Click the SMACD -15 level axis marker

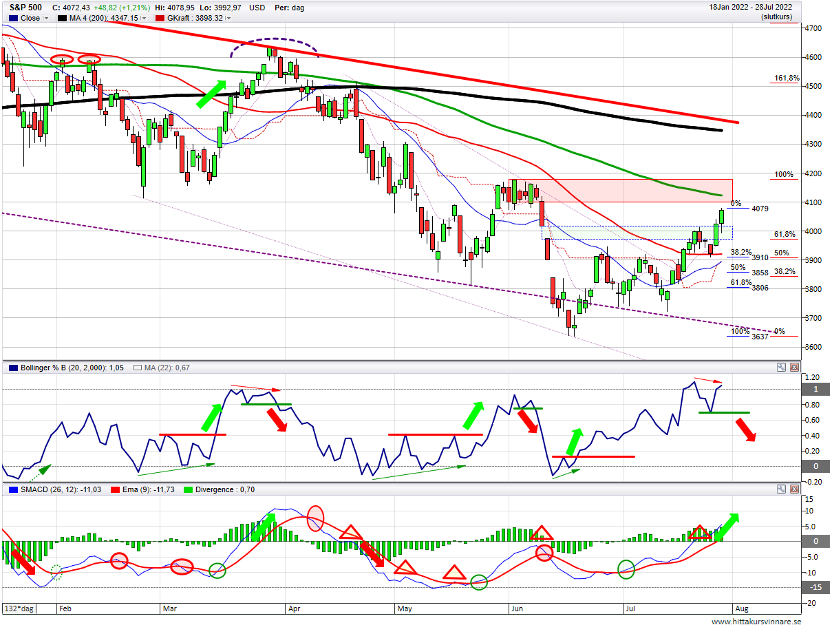[816, 587]
